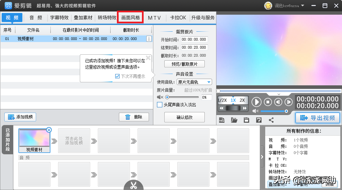Select the 2X playback speed option
The height and width of the screenshot is (190, 342).
[x=242, y=100]
